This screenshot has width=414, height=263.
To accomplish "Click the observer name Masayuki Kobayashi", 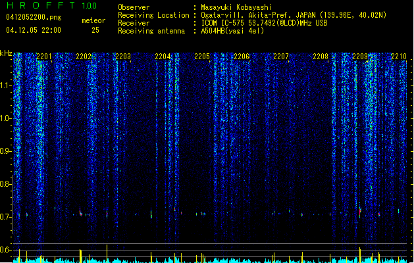I will [x=236, y=7].
